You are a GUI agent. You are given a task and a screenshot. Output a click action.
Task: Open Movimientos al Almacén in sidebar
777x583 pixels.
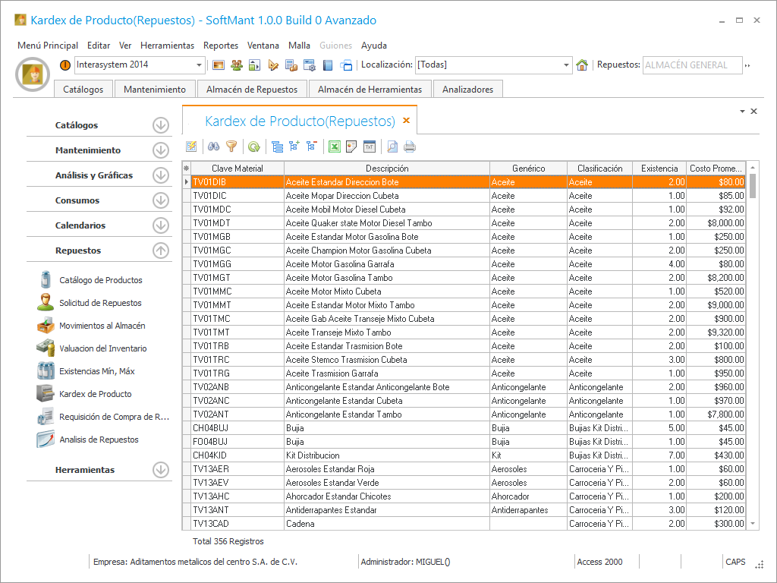pyautogui.click(x=102, y=326)
